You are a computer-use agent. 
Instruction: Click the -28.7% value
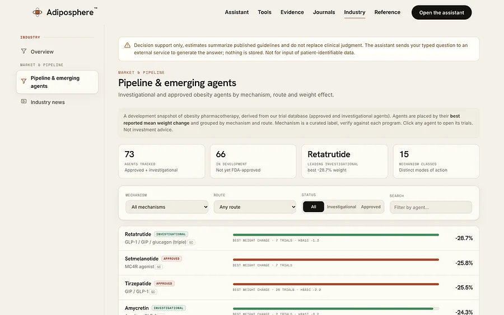464,238
